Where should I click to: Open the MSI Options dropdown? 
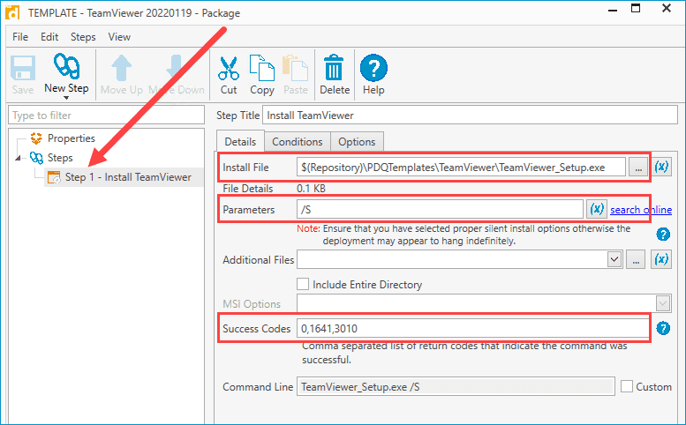663,303
